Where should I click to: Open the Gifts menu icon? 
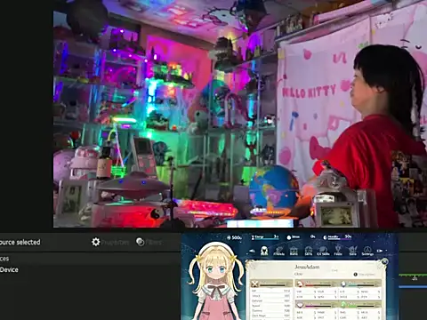click(309, 251)
